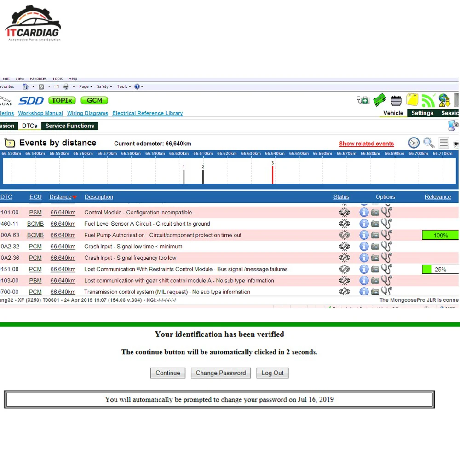The height and width of the screenshot is (460, 460).
Task: Click the 100% relevance bar
Action: [x=440, y=235]
